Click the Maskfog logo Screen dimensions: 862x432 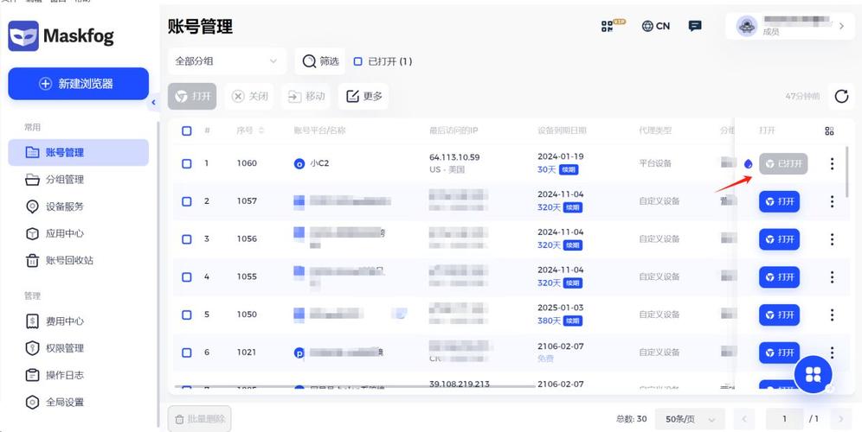(x=61, y=36)
